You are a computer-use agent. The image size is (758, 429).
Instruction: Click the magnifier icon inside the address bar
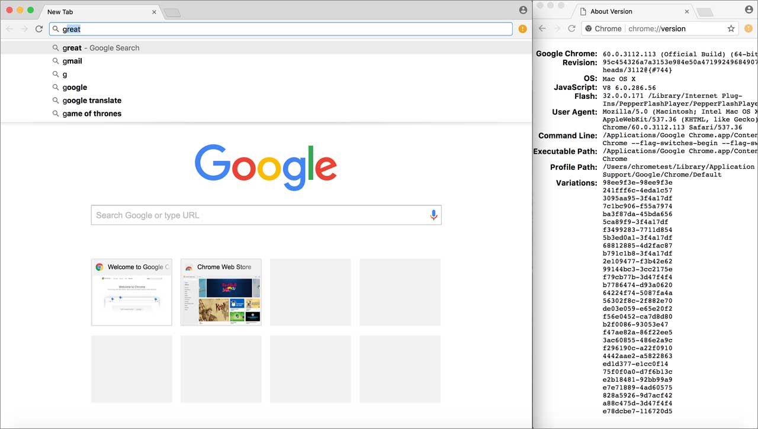tap(56, 29)
